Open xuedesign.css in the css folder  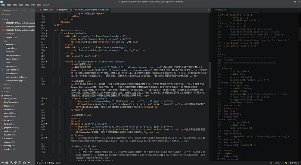click(11, 73)
